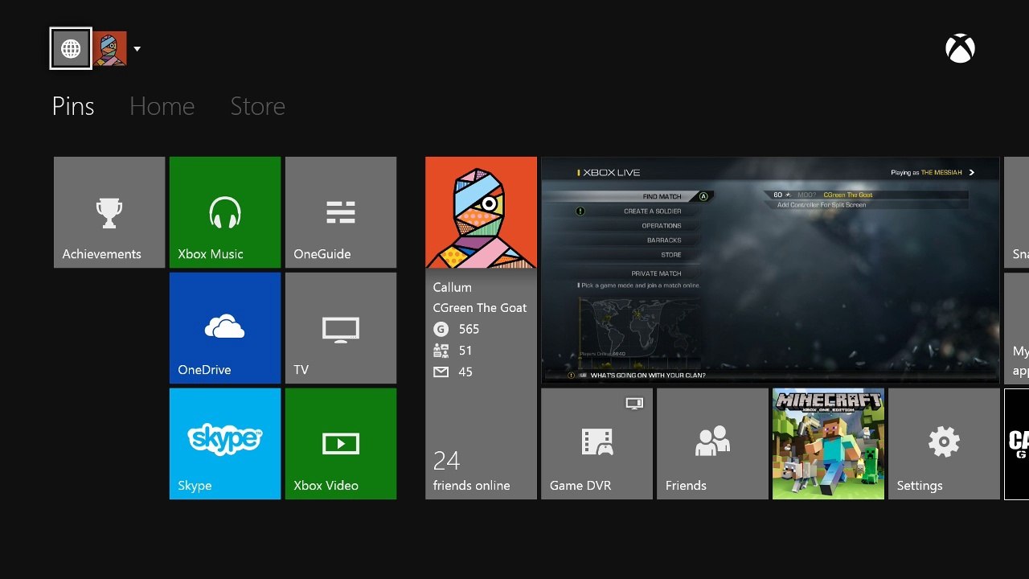
Task: Launch the Xbox Video tile
Action: tap(341, 444)
